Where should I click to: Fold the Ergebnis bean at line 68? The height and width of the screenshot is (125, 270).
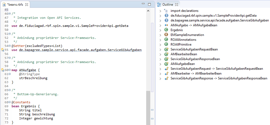[10, 102]
